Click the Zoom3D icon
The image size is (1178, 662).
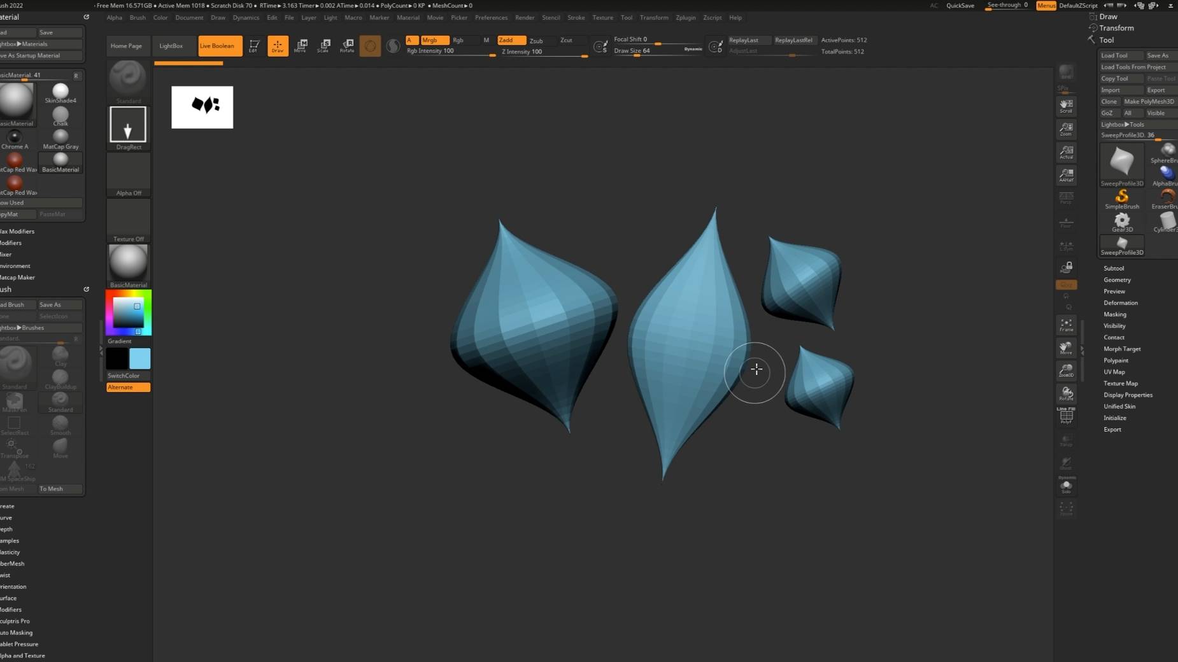[x=1066, y=371]
